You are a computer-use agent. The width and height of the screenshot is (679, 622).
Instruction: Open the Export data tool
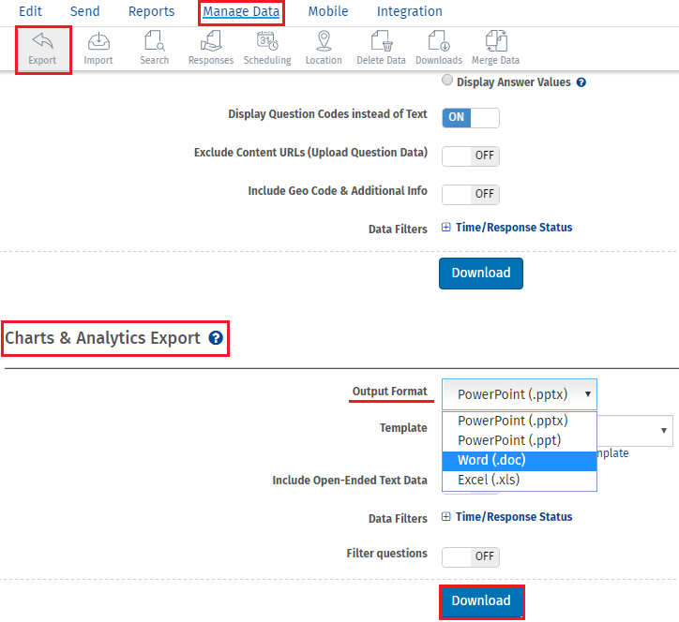point(42,50)
